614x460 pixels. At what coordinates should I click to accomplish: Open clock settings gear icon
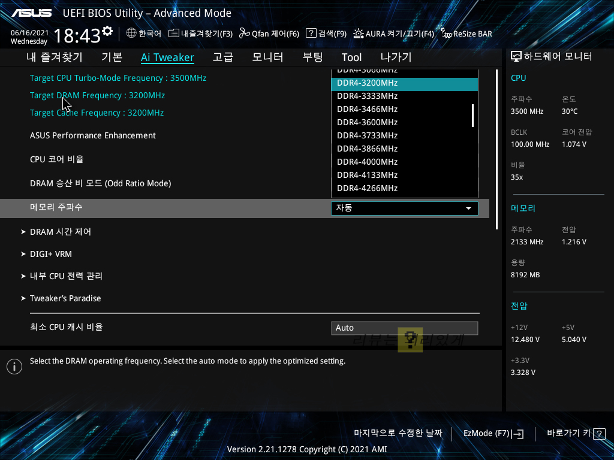[x=107, y=31]
